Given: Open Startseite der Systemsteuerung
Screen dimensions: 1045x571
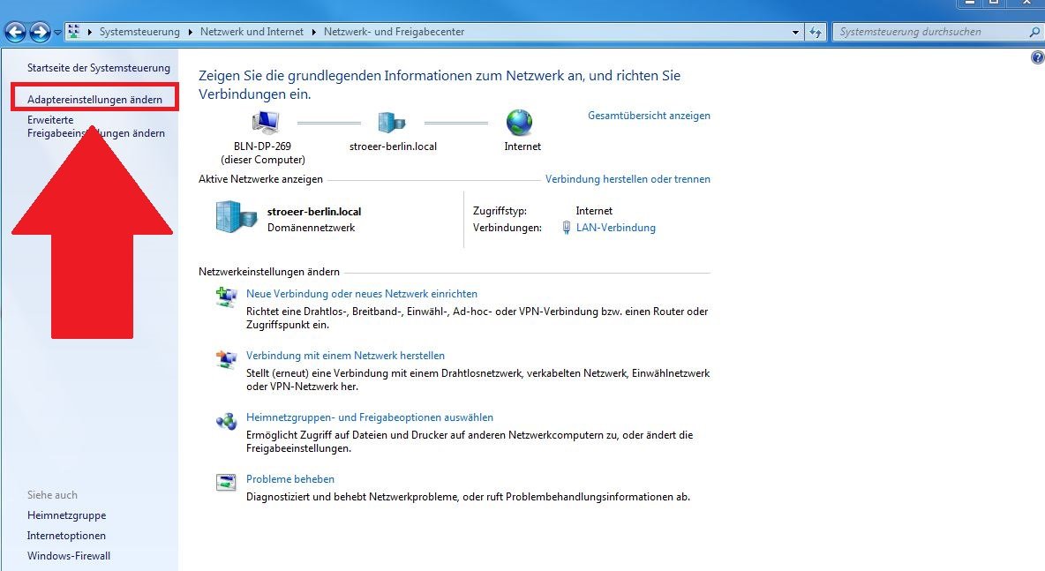Looking at the screenshot, I should 99,68.
